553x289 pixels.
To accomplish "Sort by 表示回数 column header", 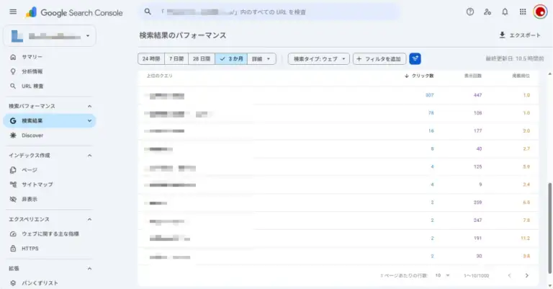I will pyautogui.click(x=472, y=76).
